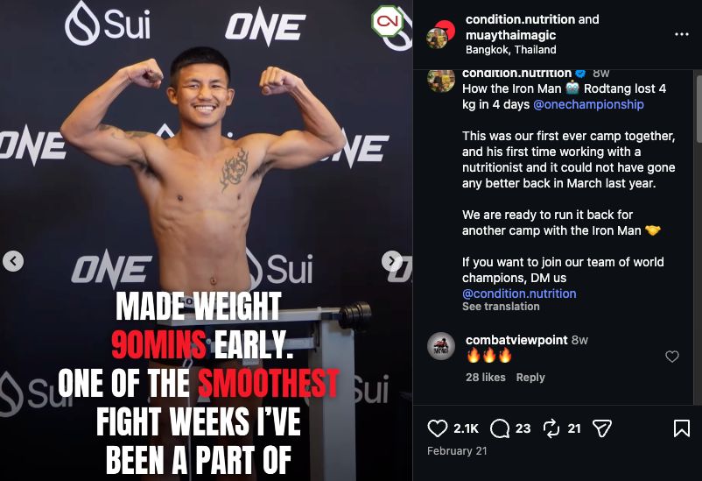The height and width of the screenshot is (481, 702).
Task: Go to previous carousel image
Action: [x=13, y=261]
